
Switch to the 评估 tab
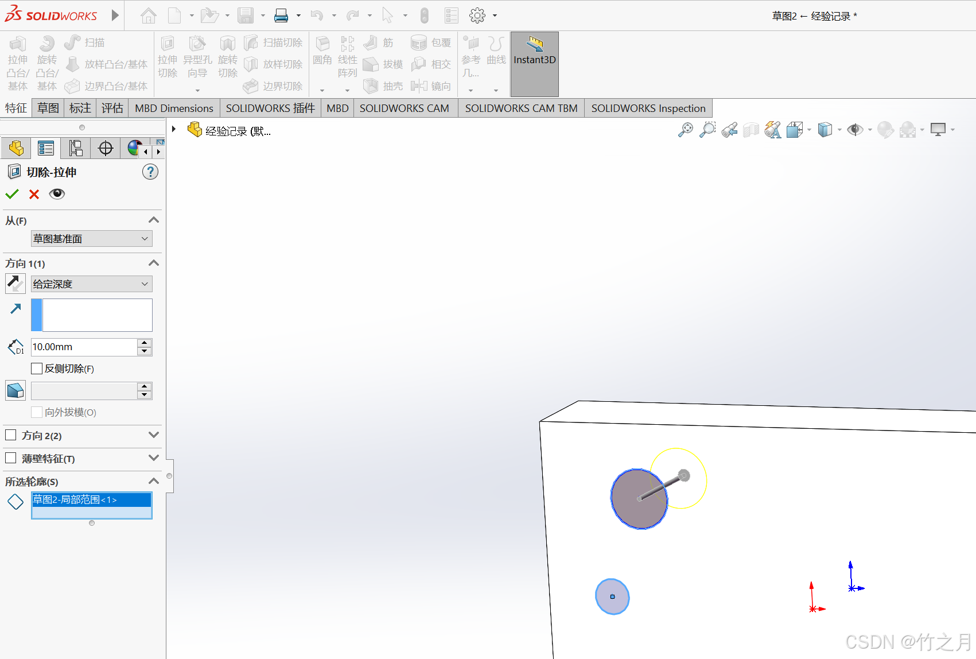point(112,108)
